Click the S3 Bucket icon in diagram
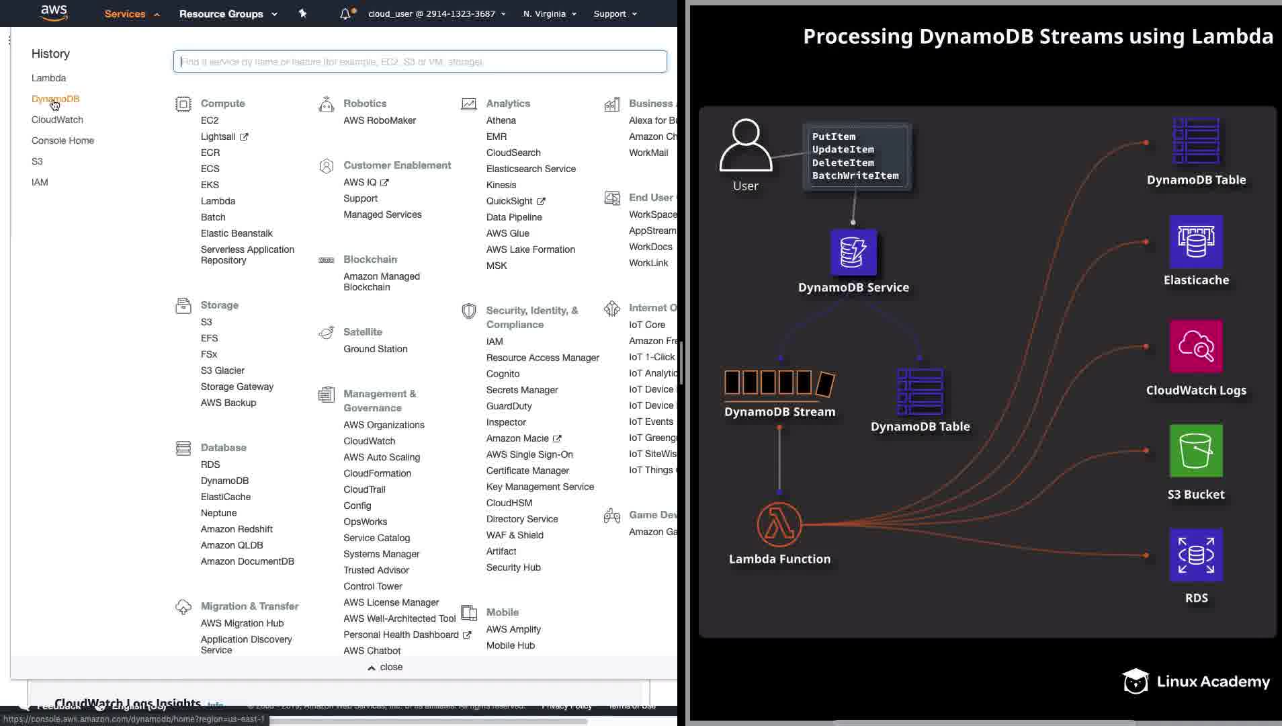This screenshot has height=726, width=1282. click(x=1196, y=450)
